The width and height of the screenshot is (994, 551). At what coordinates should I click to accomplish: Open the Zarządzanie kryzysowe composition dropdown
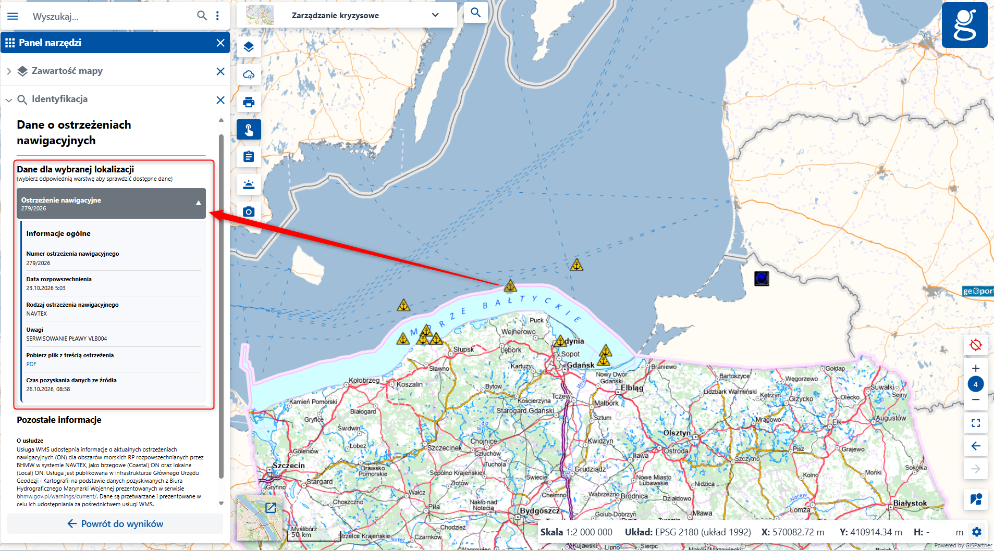click(347, 15)
